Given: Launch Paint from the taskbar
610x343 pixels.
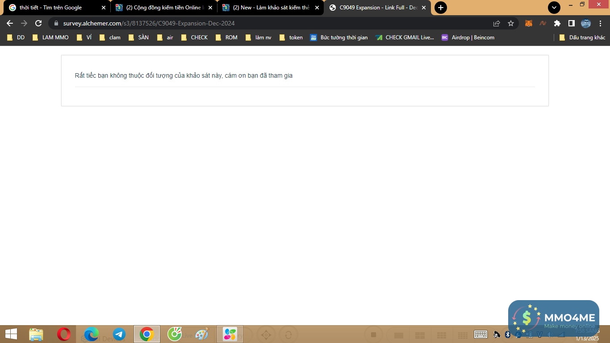Looking at the screenshot, I should coord(202,334).
